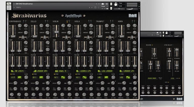Click the reverb SIZE slider
The height and width of the screenshot is (107, 194).
[x=150, y=65]
